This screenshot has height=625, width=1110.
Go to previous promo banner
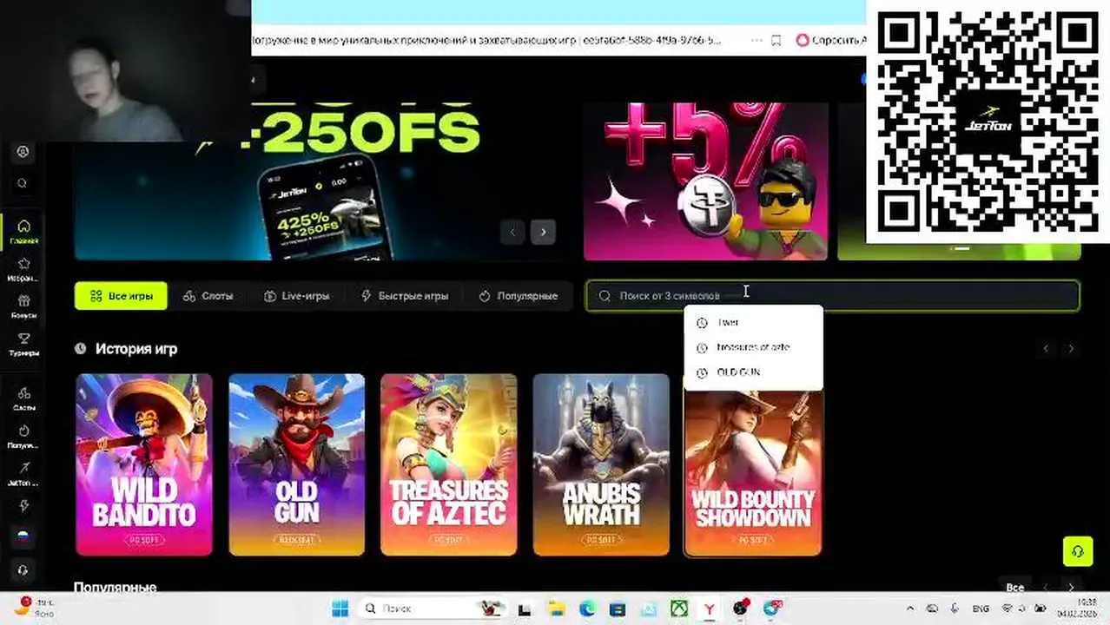click(x=512, y=232)
